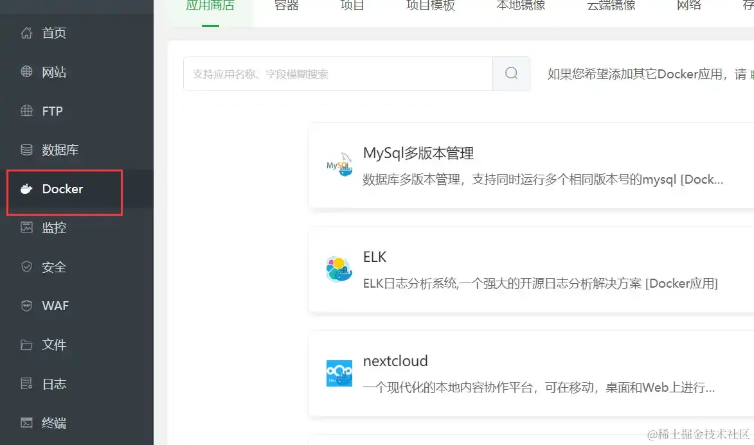
Task: Click the ELK日志分析系统 description text
Action: tap(541, 283)
